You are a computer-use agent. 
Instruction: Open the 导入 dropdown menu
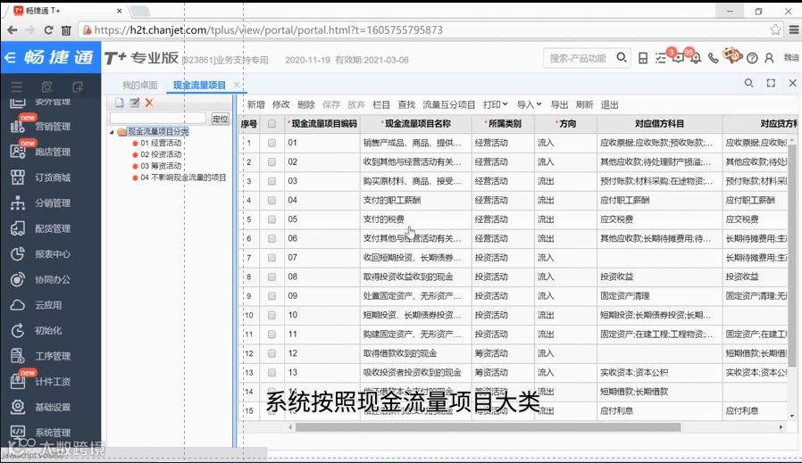pos(529,104)
